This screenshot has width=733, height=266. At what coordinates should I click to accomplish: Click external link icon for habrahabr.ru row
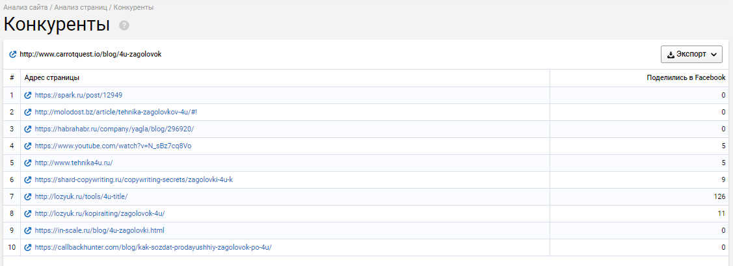[28, 129]
